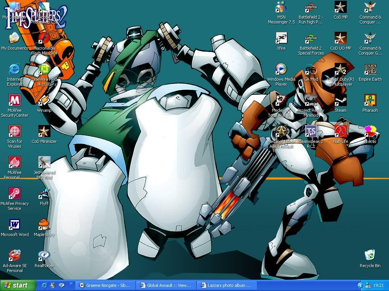Launch Macromedia Flash MX 2004
The height and width of the screenshot is (291, 389).
pyautogui.click(x=44, y=39)
